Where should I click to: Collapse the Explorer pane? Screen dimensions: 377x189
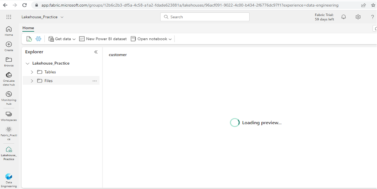pos(96,52)
